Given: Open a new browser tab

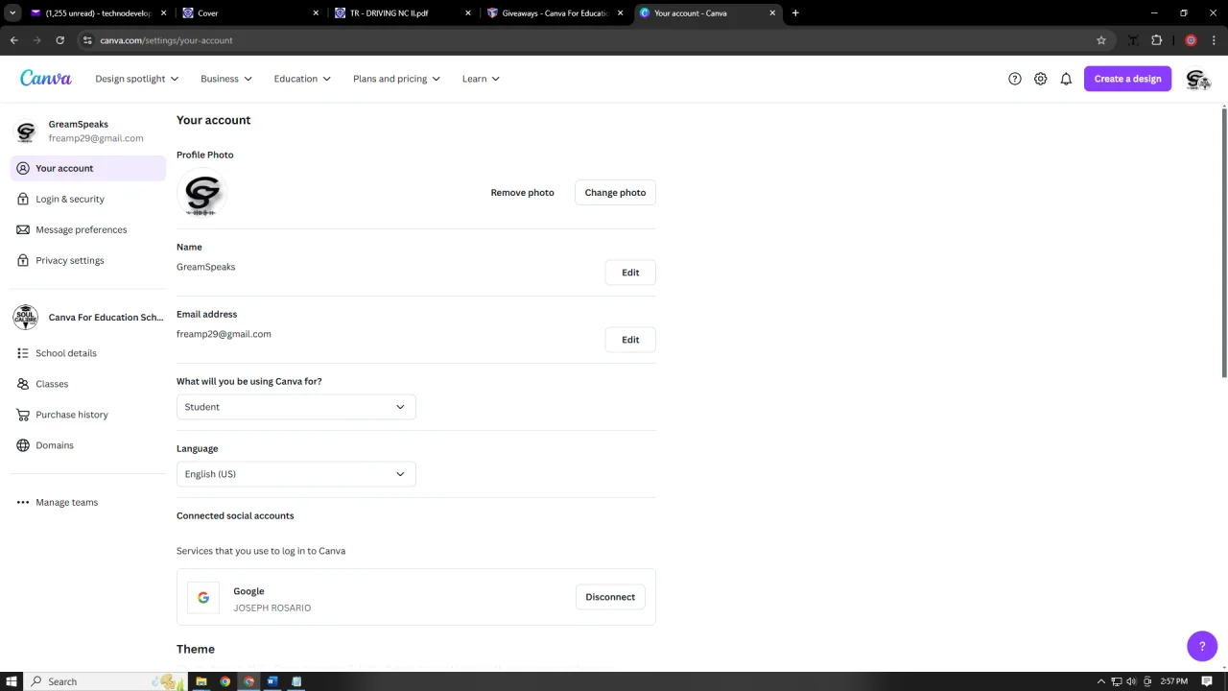Looking at the screenshot, I should point(795,13).
